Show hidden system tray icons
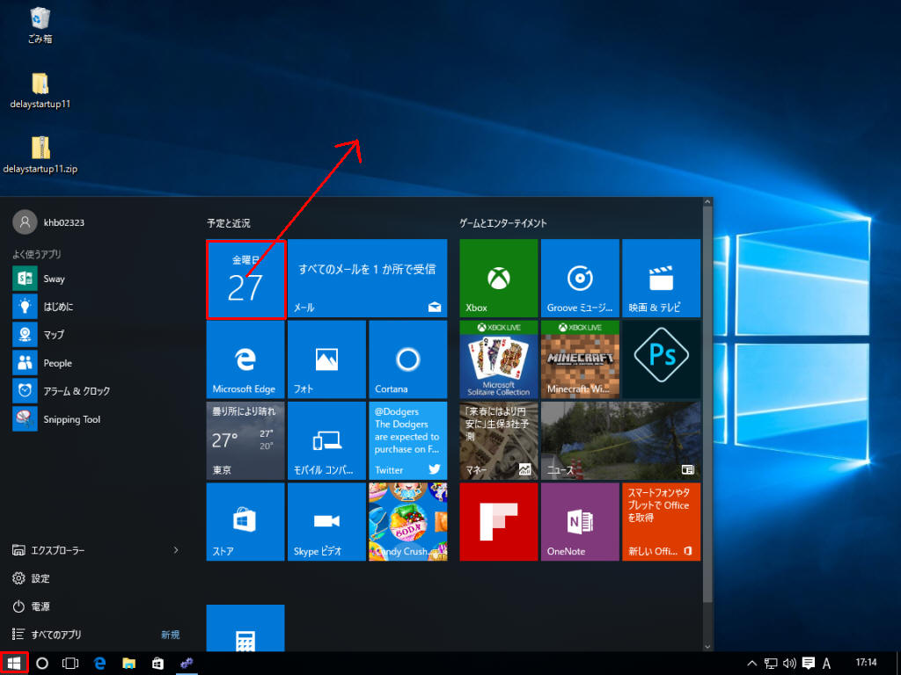 coord(751,664)
